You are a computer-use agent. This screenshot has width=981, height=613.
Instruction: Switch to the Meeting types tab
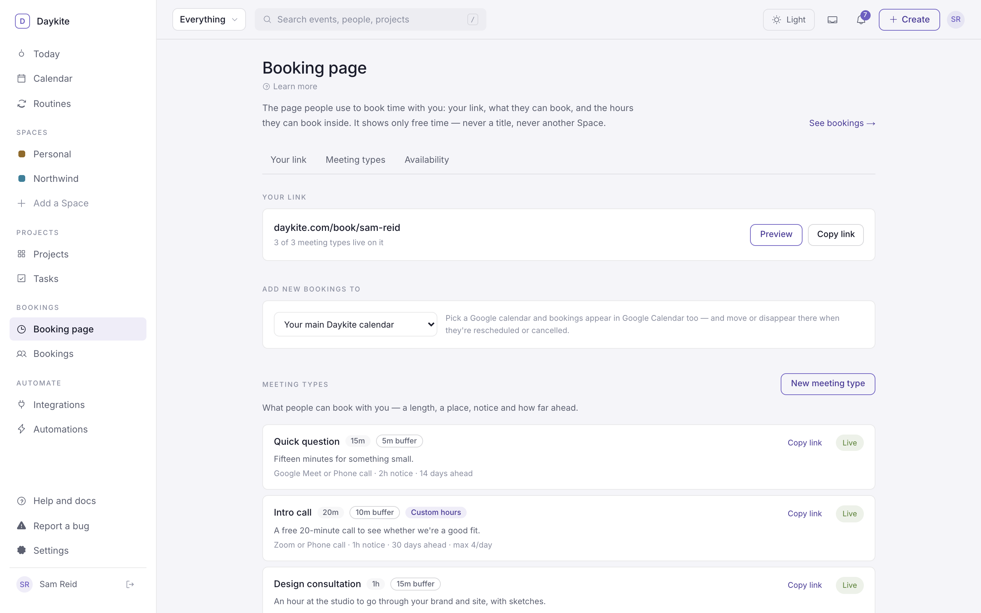coord(356,160)
